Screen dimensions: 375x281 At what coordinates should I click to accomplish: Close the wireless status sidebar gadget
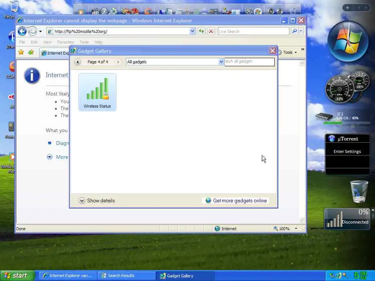[x=372, y=210]
